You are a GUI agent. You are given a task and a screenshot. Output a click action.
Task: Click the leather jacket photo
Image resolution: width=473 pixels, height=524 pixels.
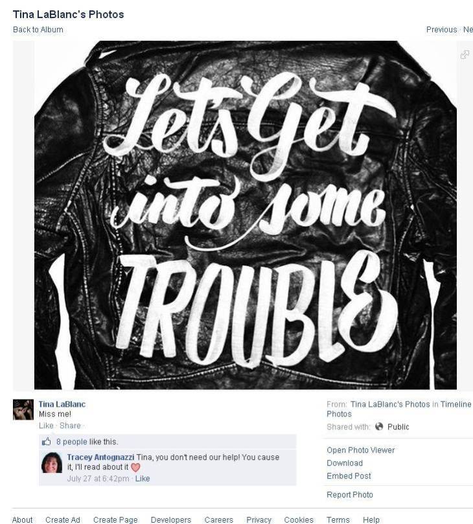pos(246,215)
